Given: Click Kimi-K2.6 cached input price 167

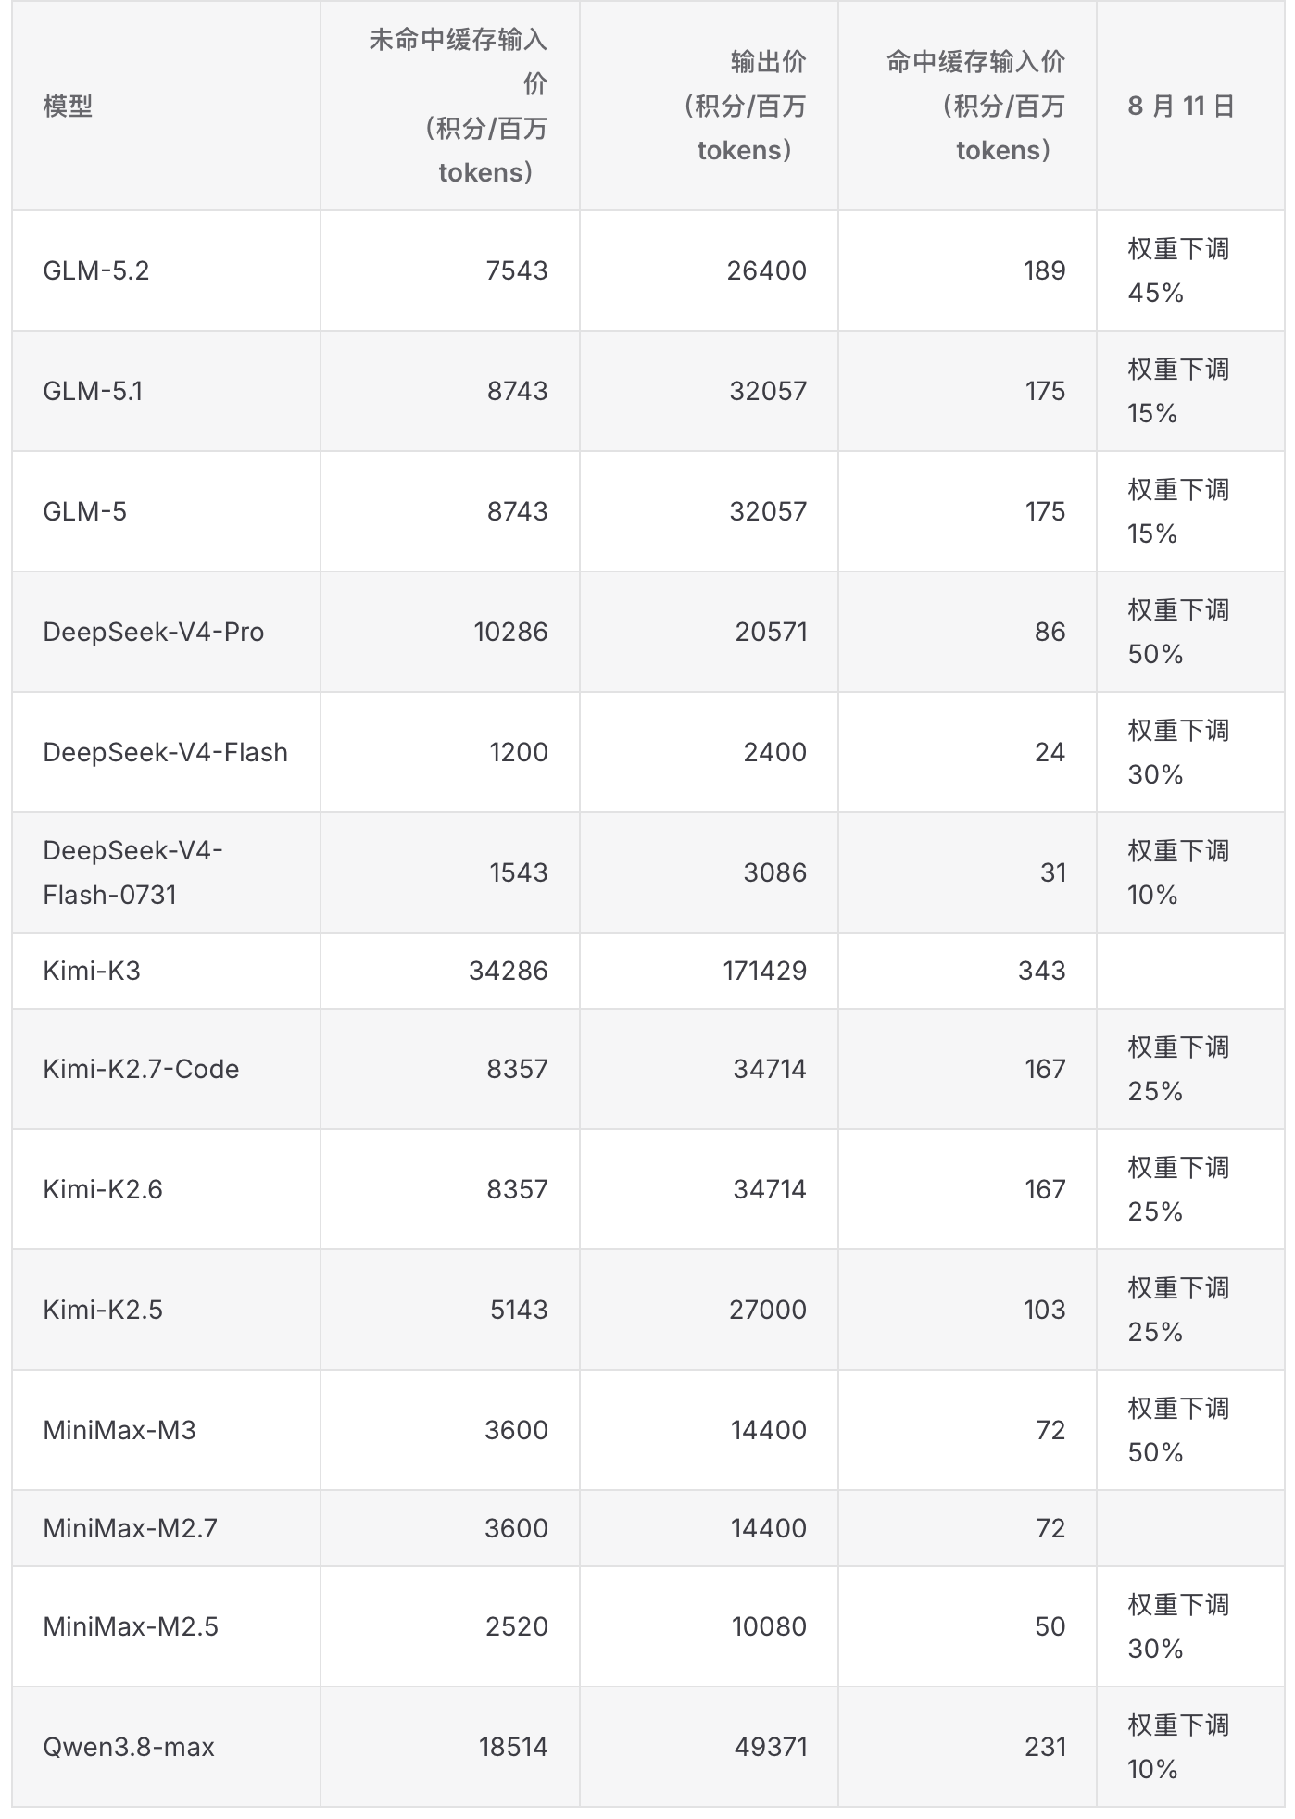Looking at the screenshot, I should pyautogui.click(x=1045, y=1189).
